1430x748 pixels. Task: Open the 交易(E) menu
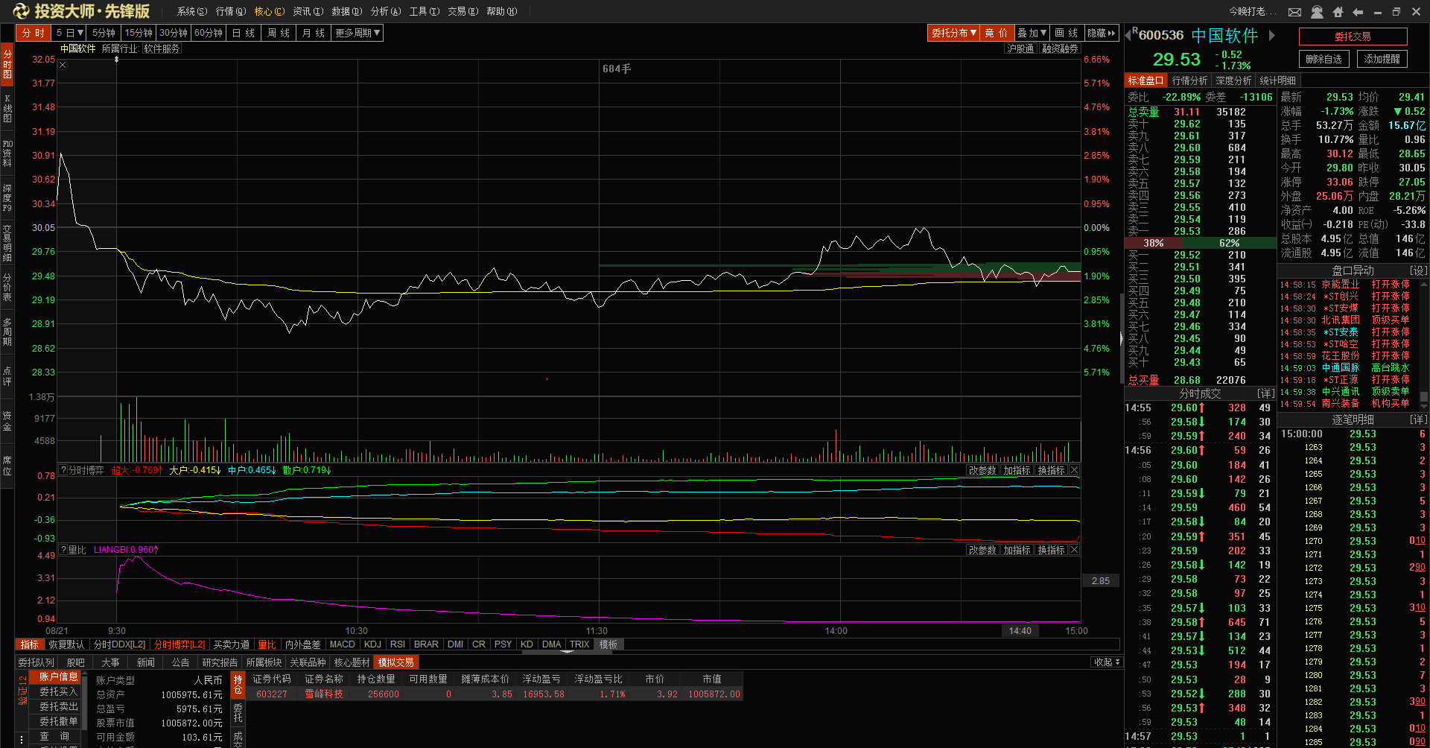coord(463,11)
